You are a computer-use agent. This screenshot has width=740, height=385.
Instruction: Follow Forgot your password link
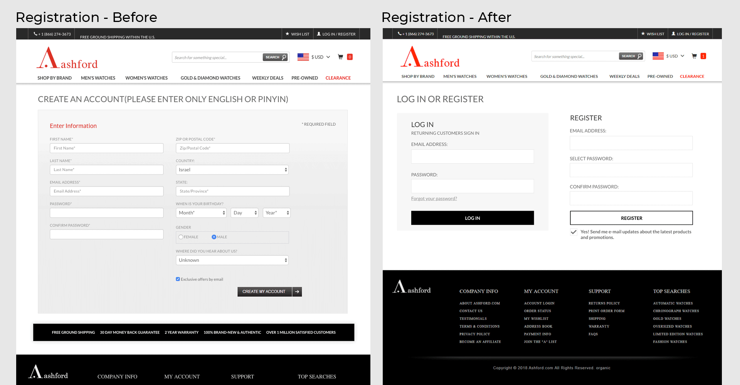(x=434, y=199)
